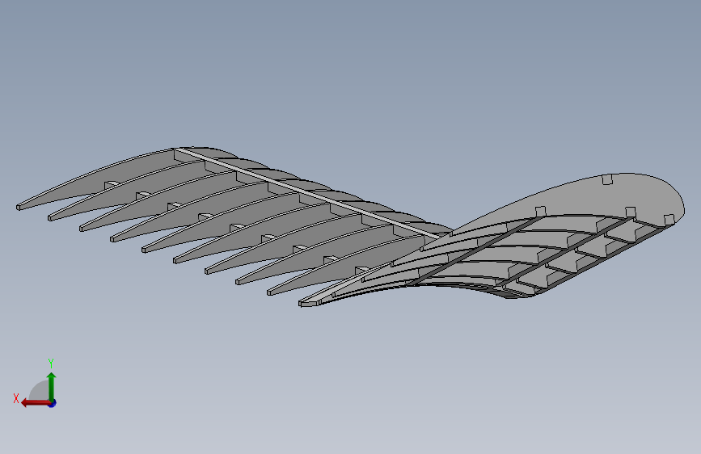The image size is (701, 454).
Task: Click the red X axis arrow of the triad
Action: (x=35, y=403)
